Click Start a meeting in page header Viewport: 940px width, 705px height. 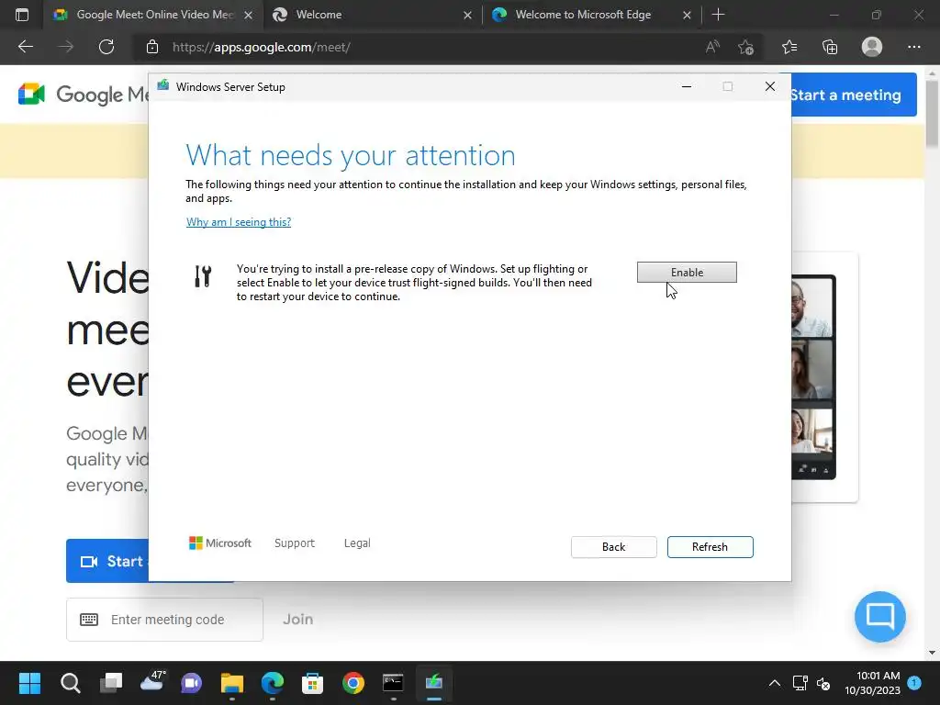(854, 95)
